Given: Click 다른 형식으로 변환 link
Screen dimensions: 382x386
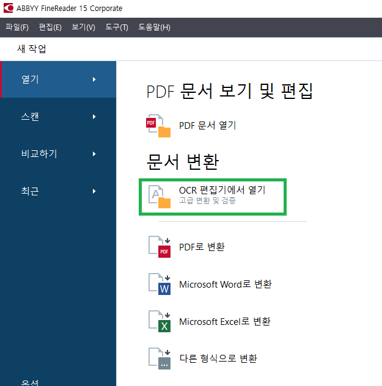Looking at the screenshot, I should pos(218,359).
